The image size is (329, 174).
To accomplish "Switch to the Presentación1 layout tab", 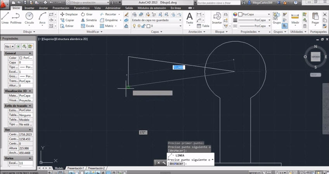I will coord(76,168).
